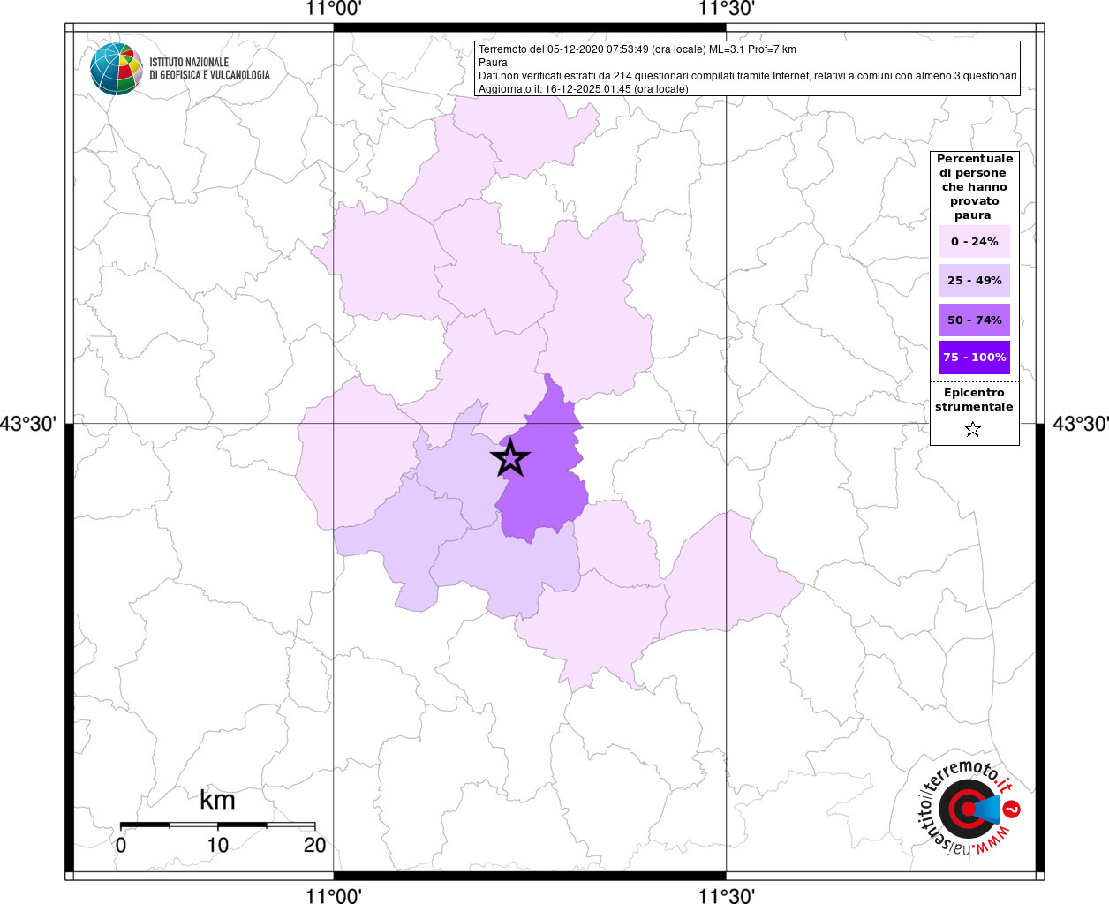1109x904 pixels.
Task: Click the scale bar '0' mark
Action: (121, 845)
